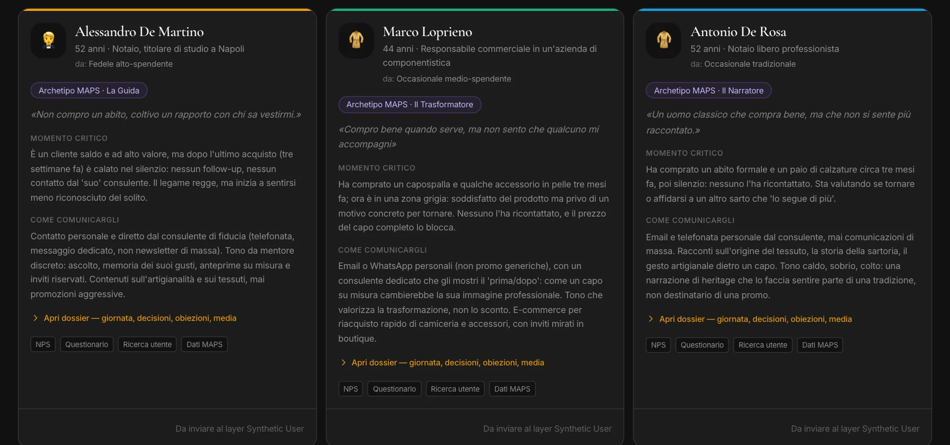Click the name Alessandro De Martino
This screenshot has height=445, width=950.
[x=140, y=32]
